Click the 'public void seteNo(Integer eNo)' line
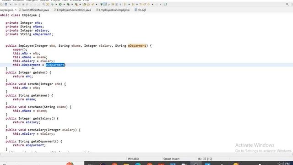Screen dimensions: 293x165 (36, 84)
